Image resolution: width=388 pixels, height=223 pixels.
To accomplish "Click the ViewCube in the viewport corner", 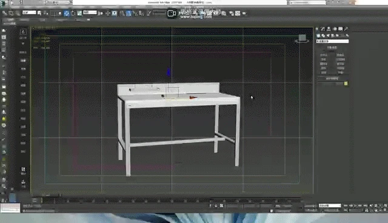I will pos(302,38).
